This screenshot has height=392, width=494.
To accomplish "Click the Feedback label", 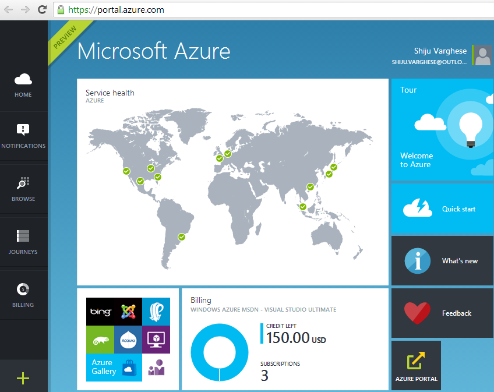I will [457, 313].
